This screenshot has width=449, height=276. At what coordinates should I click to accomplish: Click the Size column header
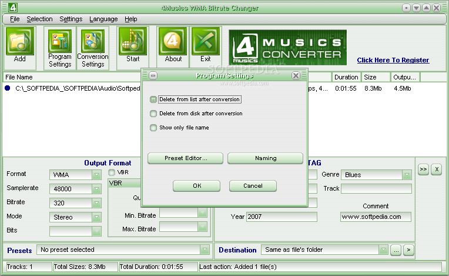[376, 77]
